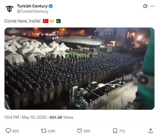Screen dimensions: 159x137
Task: Bookmark this post
Action: [x=115, y=131]
